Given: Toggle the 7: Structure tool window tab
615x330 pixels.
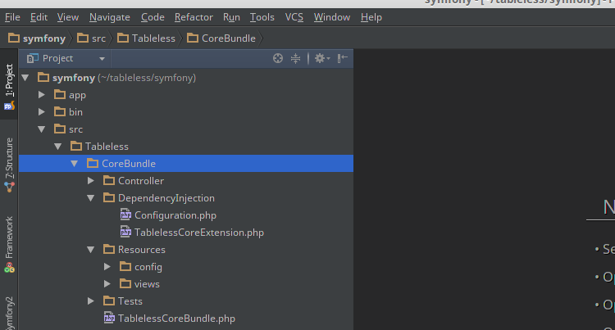Looking at the screenshot, I should click(9, 165).
